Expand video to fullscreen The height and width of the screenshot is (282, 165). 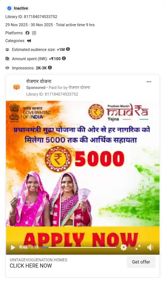(x=138, y=247)
